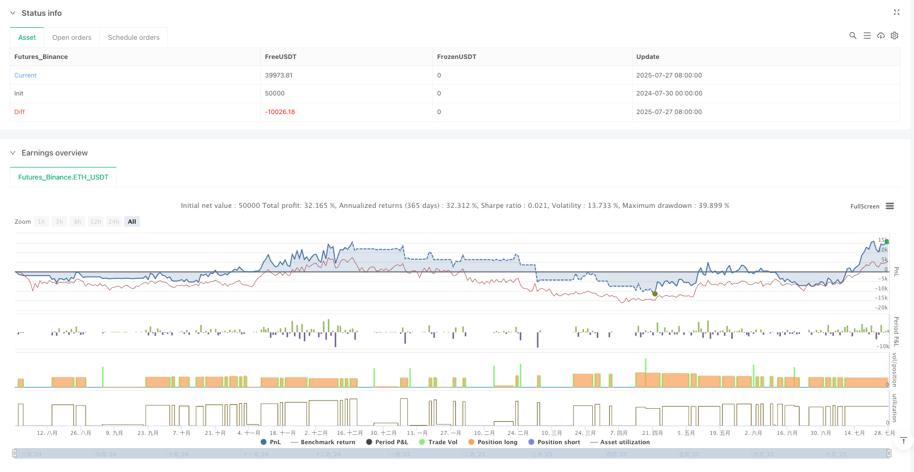This screenshot has height=472, width=914.
Task: Click the scroll-to-top arrow button
Action: point(904,441)
